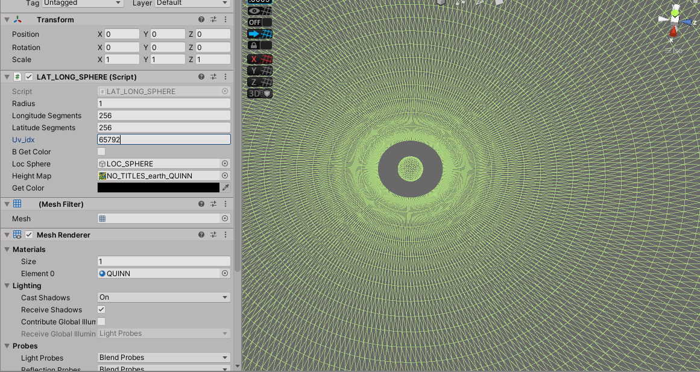Open the Cast Shadows dropdown
The image size is (700, 372).
(163, 297)
